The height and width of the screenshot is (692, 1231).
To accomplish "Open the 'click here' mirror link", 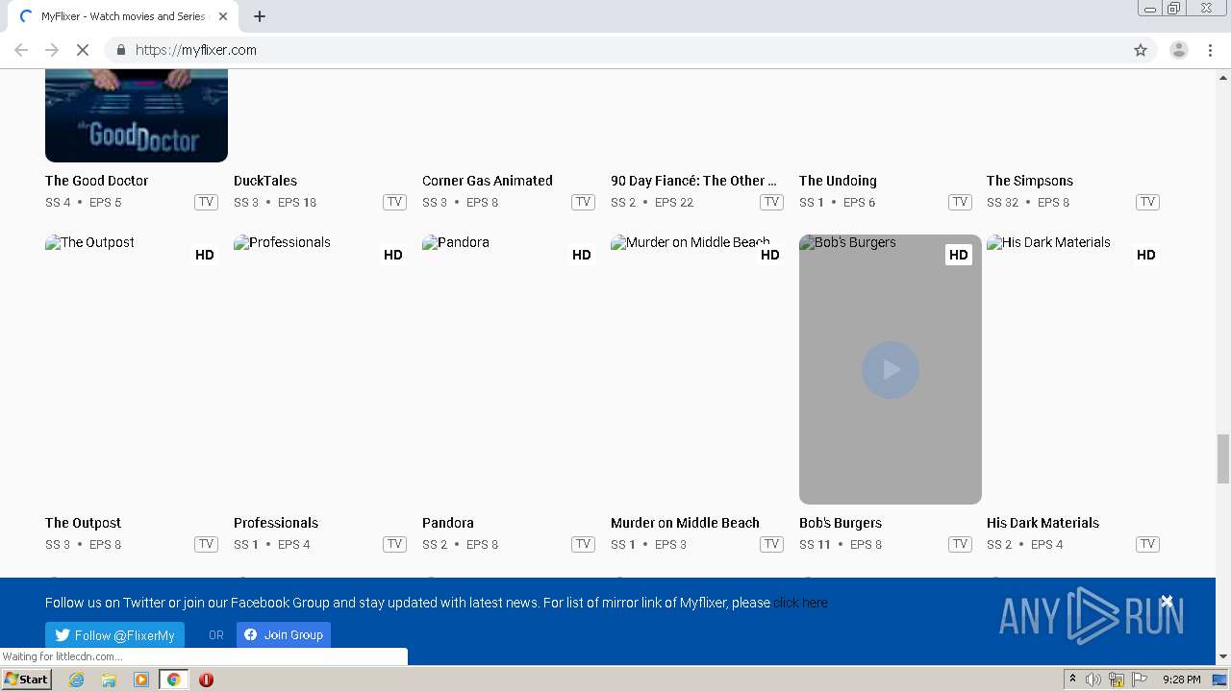I will (801, 603).
